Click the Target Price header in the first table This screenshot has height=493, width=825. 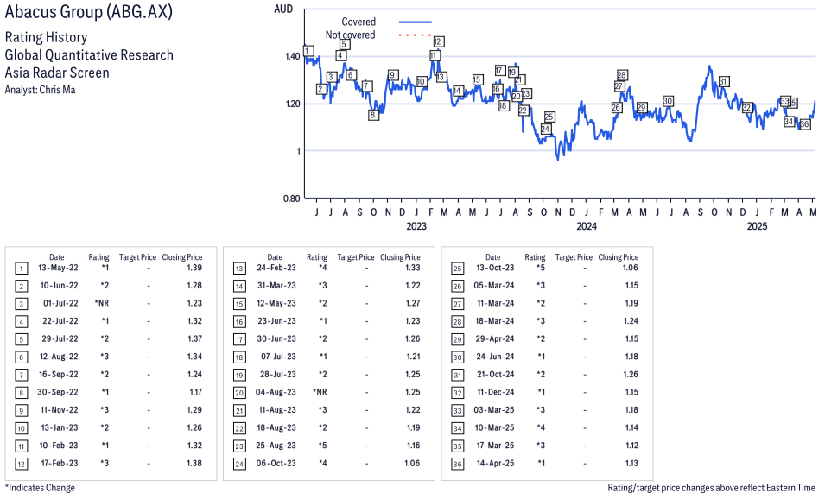137,257
